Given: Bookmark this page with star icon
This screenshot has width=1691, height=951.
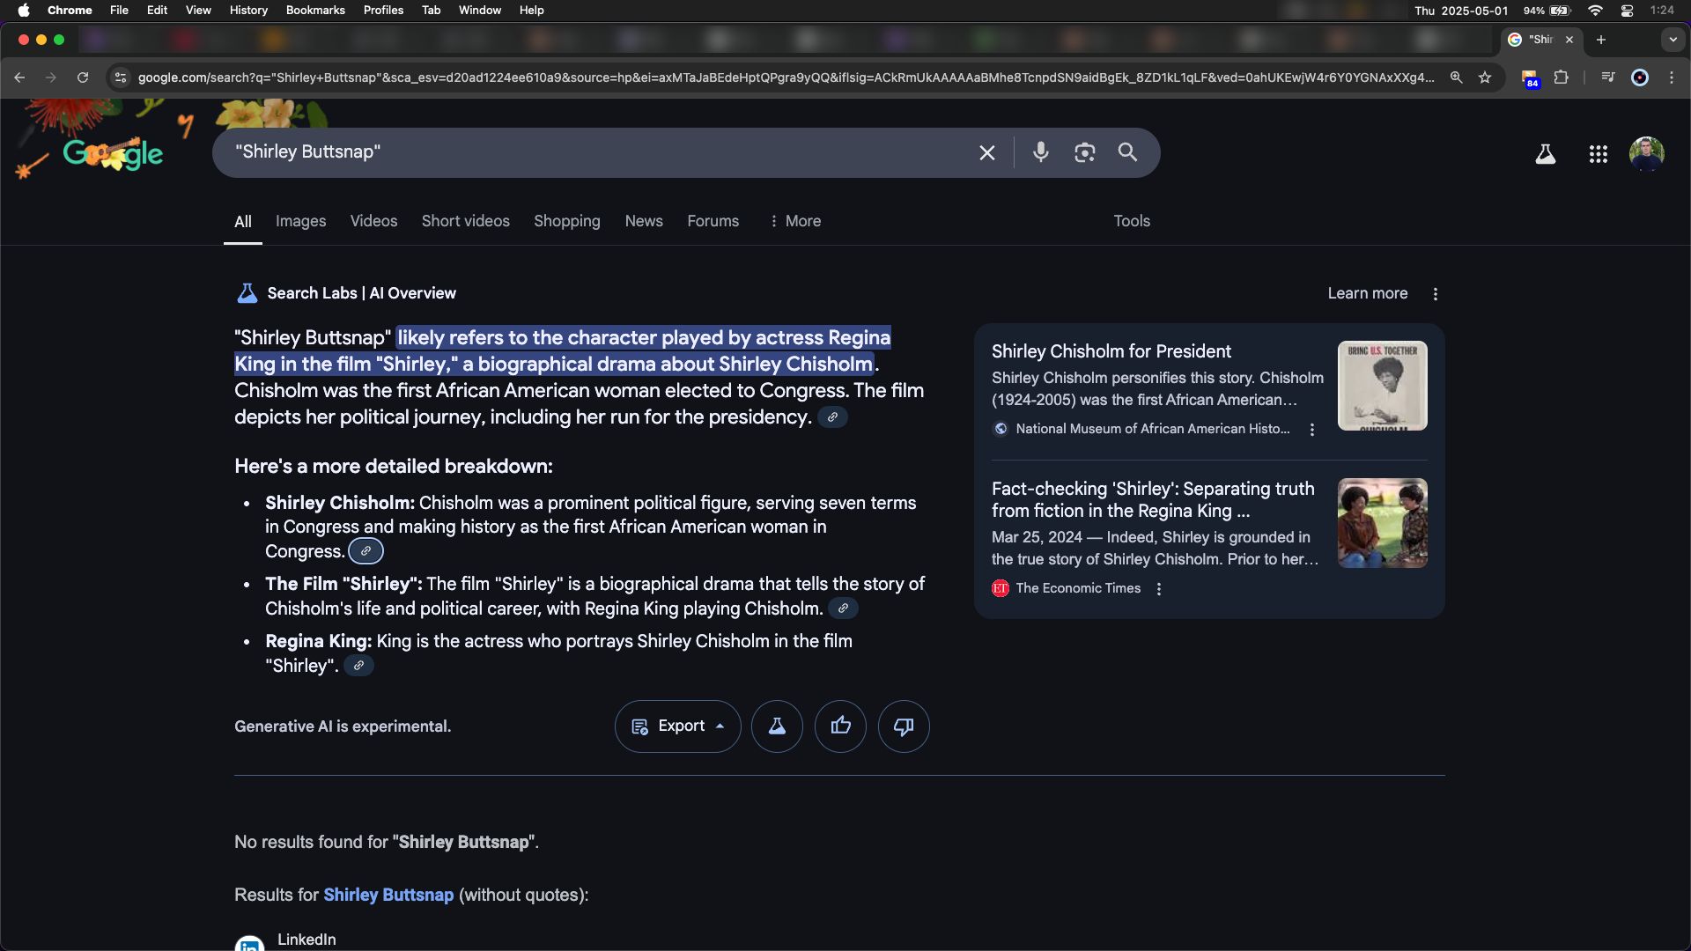Looking at the screenshot, I should pyautogui.click(x=1485, y=77).
